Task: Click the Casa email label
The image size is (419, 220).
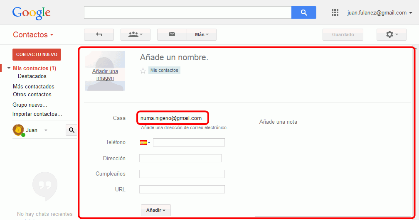Action: click(x=119, y=118)
